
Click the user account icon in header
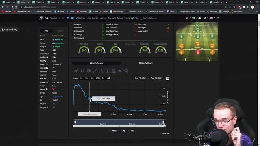coord(200,18)
